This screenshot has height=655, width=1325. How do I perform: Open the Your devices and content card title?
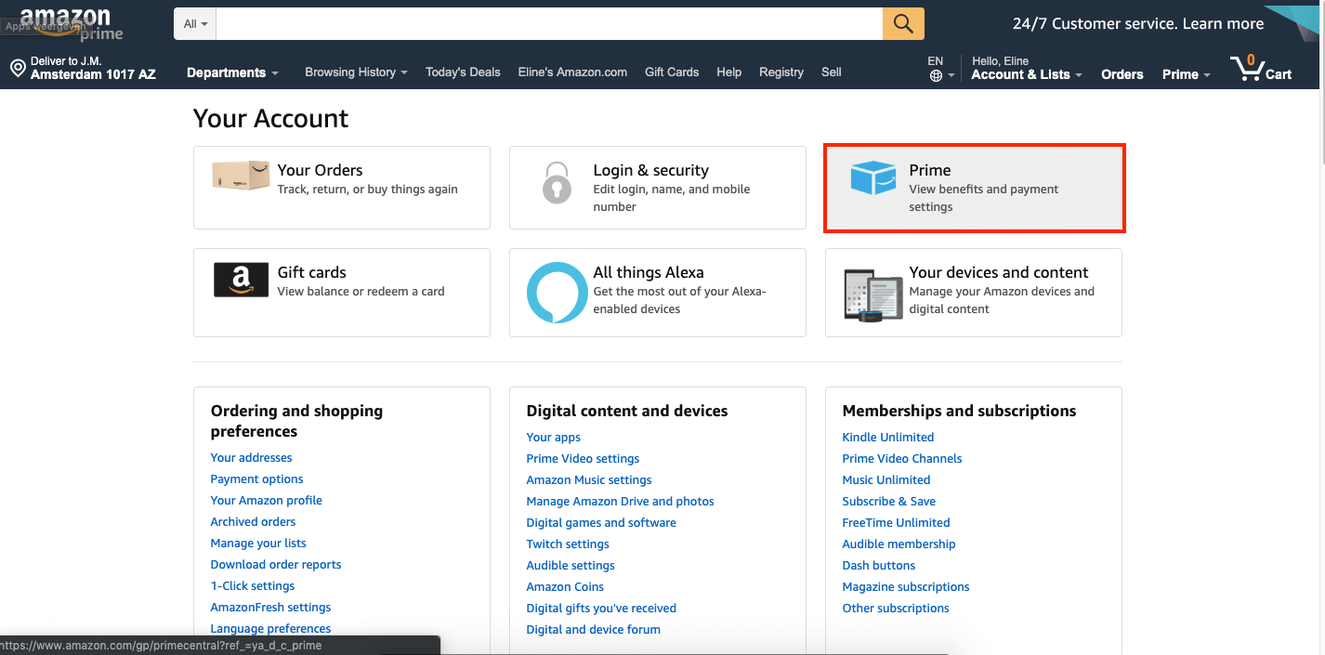tap(999, 272)
